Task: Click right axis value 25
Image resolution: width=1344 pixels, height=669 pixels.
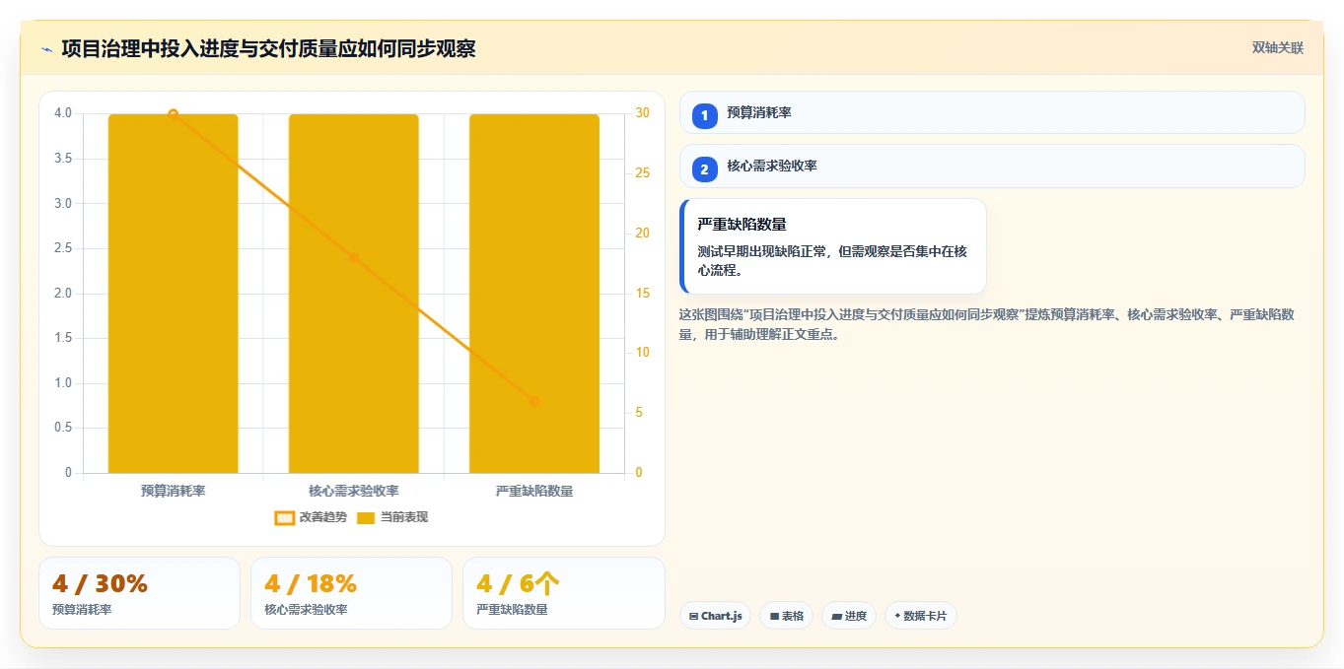Action: click(642, 173)
